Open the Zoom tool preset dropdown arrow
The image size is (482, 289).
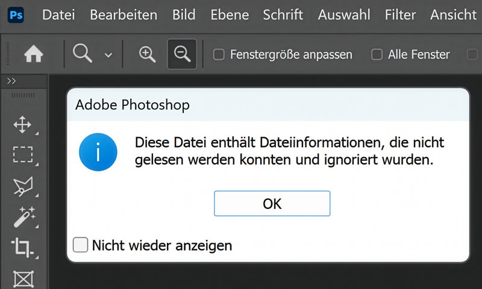[x=108, y=55]
